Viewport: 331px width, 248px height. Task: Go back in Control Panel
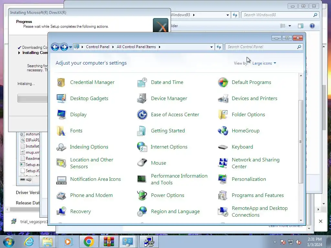(55, 47)
